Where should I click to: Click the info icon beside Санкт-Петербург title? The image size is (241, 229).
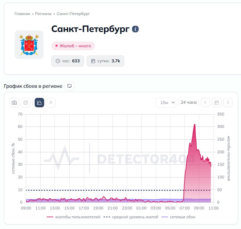coord(135,29)
